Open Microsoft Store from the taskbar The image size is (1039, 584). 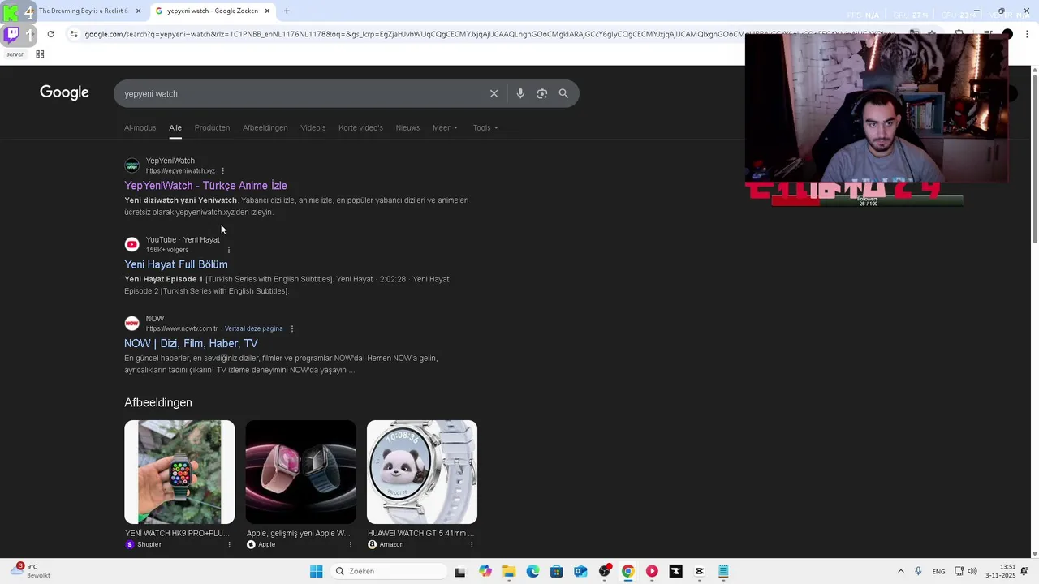pyautogui.click(x=556, y=571)
